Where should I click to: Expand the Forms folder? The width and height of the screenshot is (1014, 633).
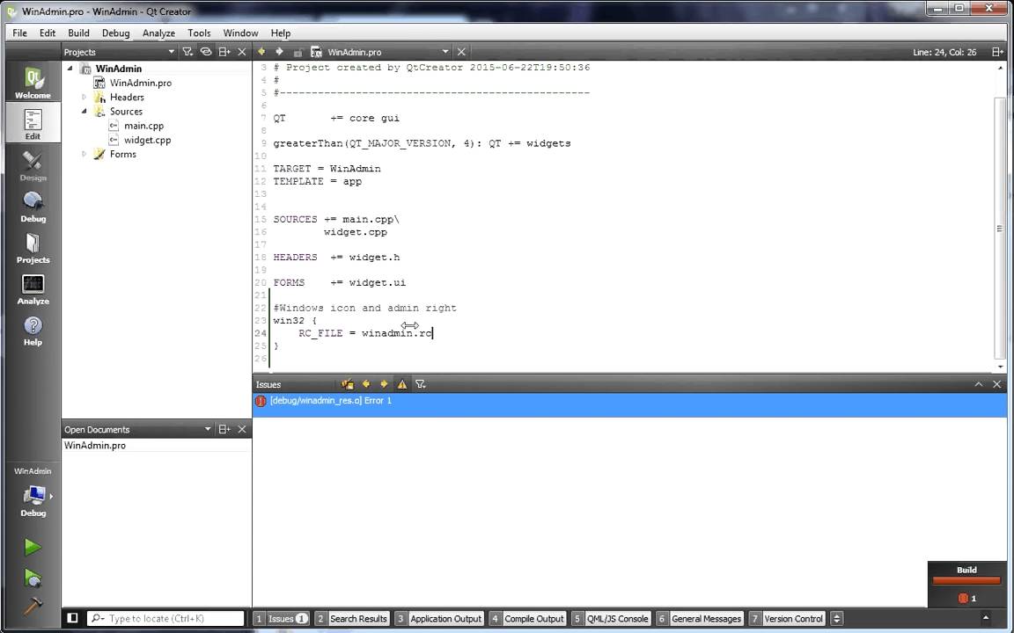pos(84,154)
